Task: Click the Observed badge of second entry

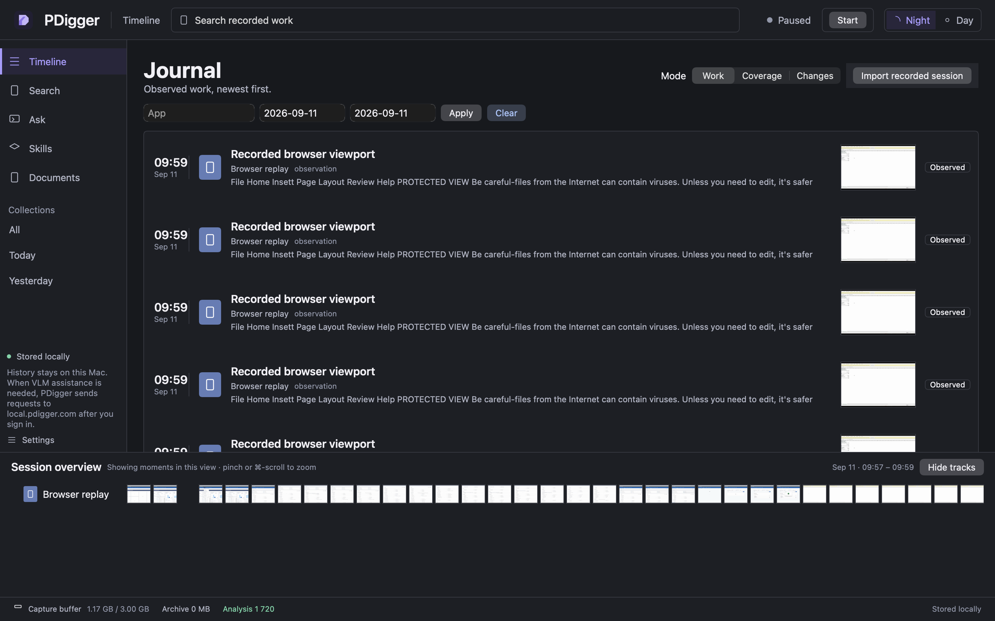Action: coord(947,240)
